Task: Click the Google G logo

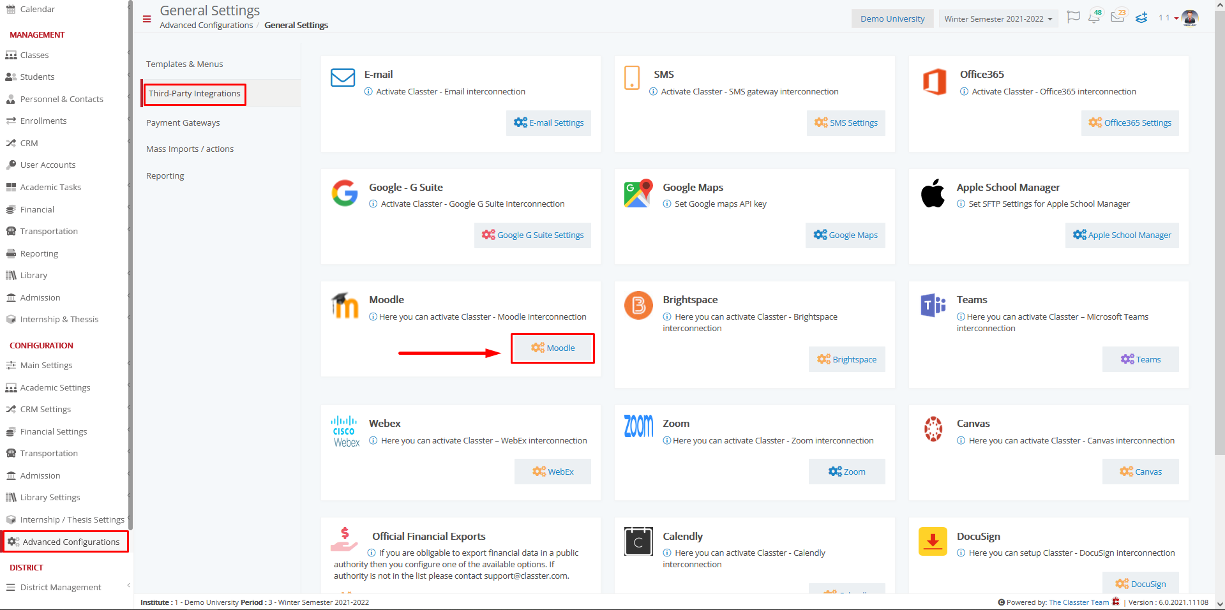Action: pos(345,193)
